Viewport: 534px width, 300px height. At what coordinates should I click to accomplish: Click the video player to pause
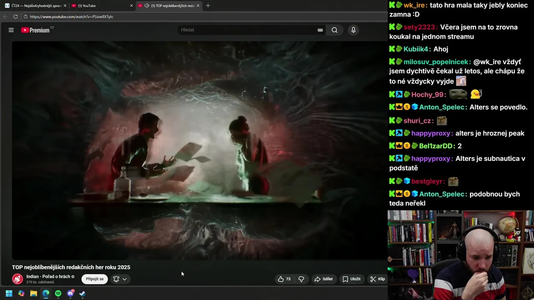[x=199, y=150]
